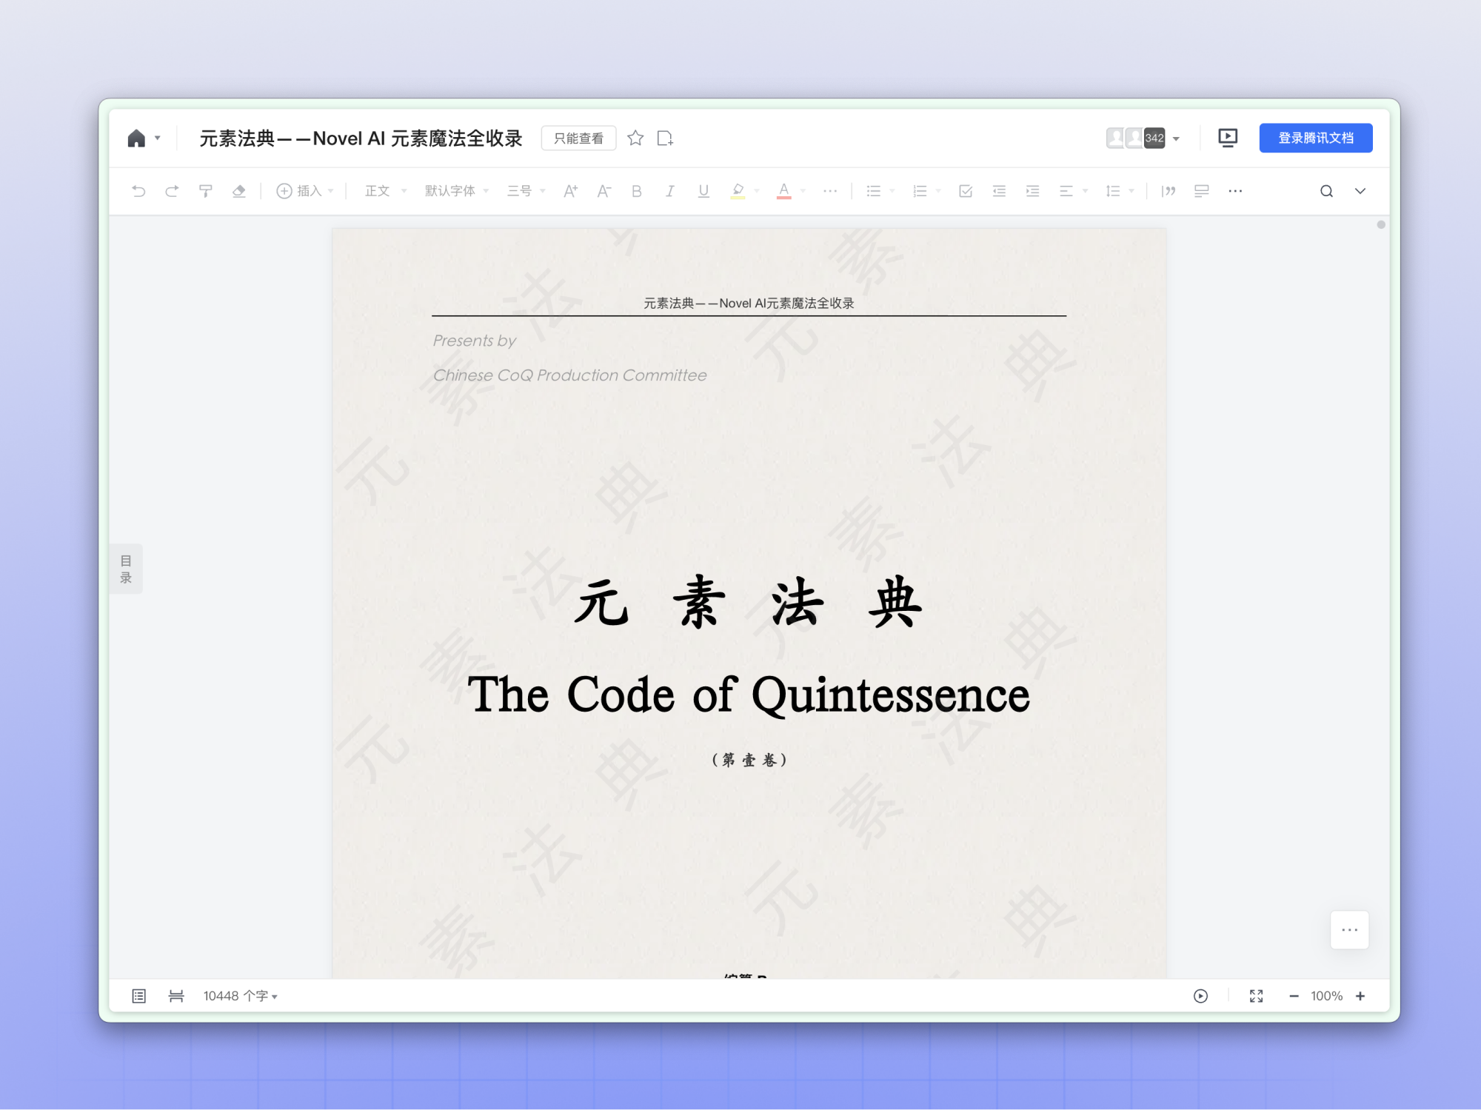The height and width of the screenshot is (1110, 1481).
Task: Open the 目录 outline sidebar tab
Action: point(127,568)
